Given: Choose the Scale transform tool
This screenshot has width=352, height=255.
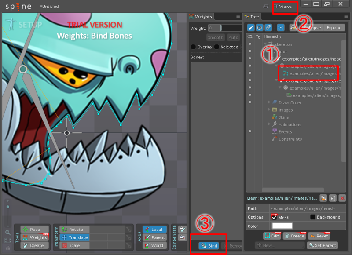Looking at the screenshot, I should tap(74, 245).
